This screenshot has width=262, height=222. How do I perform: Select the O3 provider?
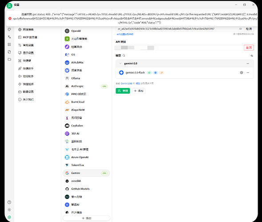click(86, 55)
